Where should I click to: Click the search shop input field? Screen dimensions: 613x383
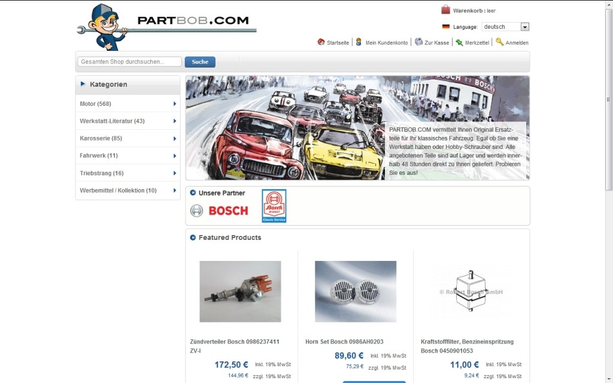[x=129, y=62]
